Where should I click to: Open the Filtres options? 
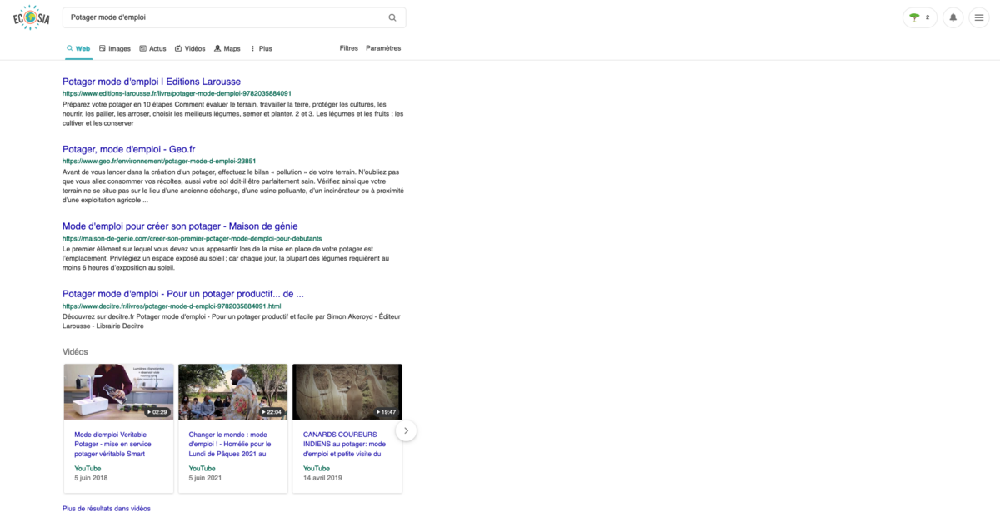[x=349, y=48]
